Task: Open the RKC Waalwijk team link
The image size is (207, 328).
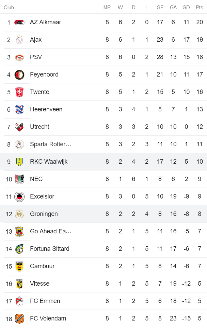Action: tap(49, 162)
